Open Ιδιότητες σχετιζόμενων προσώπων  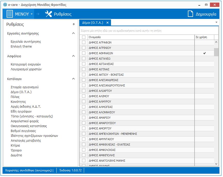[x=34, y=136]
